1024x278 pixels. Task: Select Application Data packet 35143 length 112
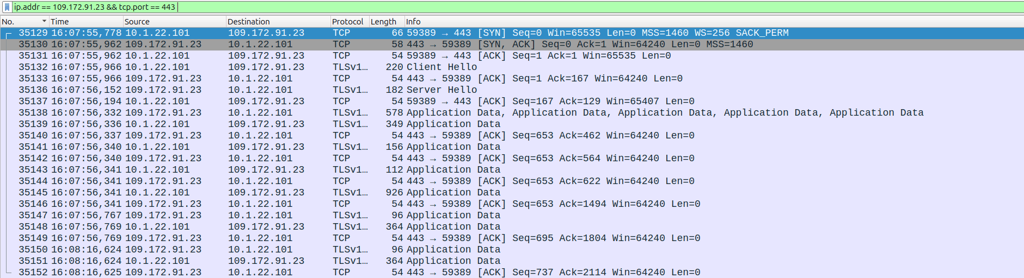pos(512,170)
